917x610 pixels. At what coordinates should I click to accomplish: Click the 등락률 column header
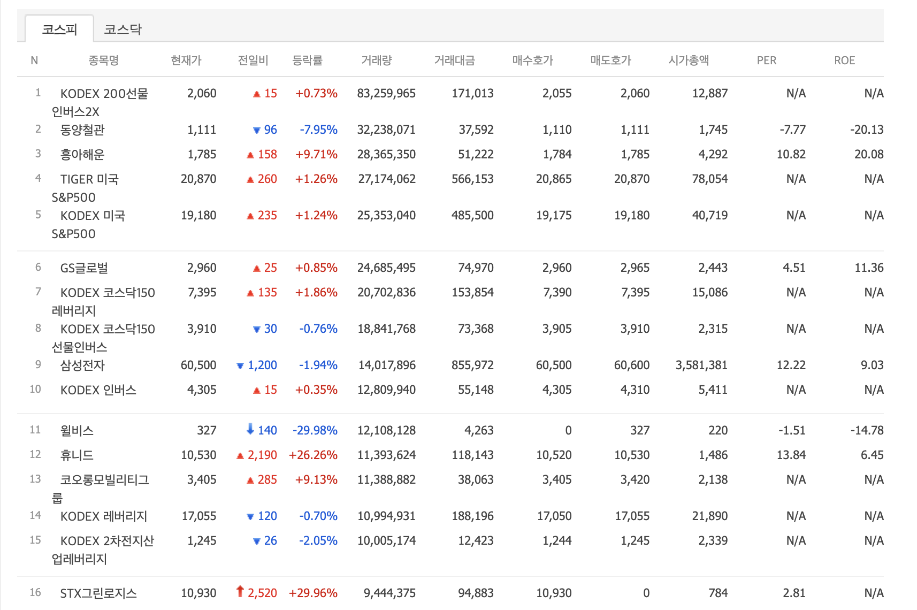[307, 60]
